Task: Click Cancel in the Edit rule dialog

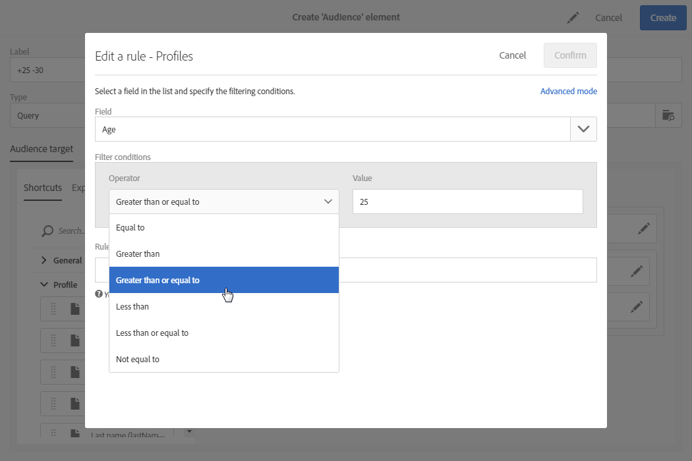Action: coord(512,55)
